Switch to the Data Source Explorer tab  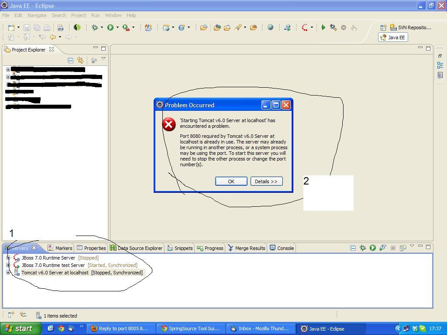pyautogui.click(x=137, y=248)
